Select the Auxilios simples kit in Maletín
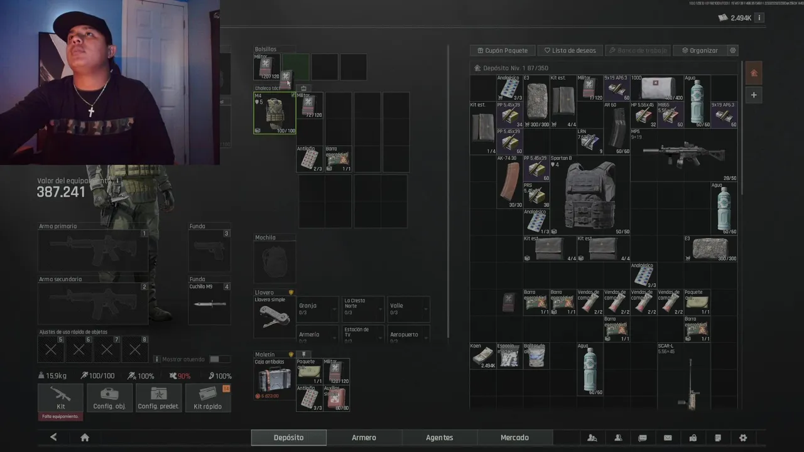Screen dimensions: 804x452 [x=336, y=398]
